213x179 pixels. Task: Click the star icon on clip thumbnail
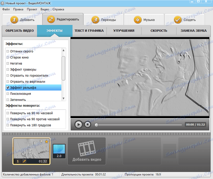(47, 142)
